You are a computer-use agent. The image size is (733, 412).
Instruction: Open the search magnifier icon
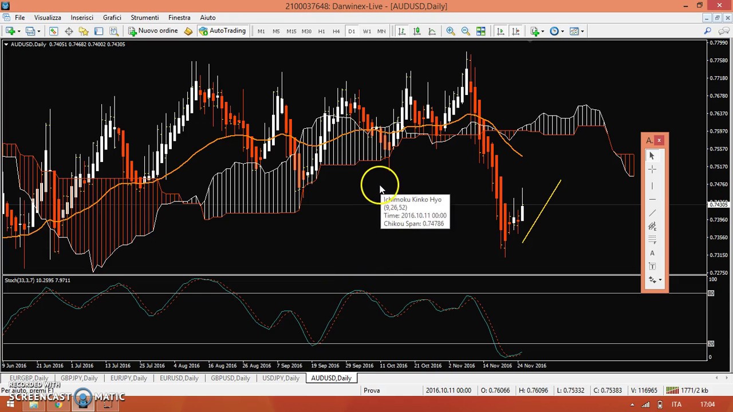click(x=708, y=31)
